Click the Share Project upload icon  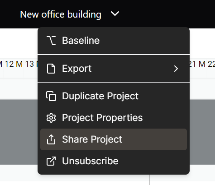(51, 139)
